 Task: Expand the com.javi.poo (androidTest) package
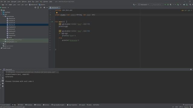3,40
